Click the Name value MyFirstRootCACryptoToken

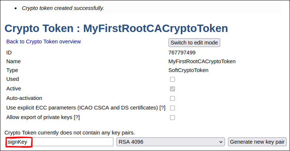(202, 61)
